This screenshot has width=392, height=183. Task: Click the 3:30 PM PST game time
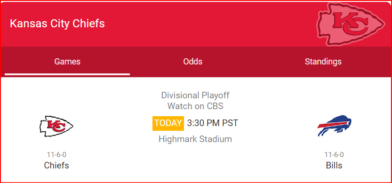[213, 123]
